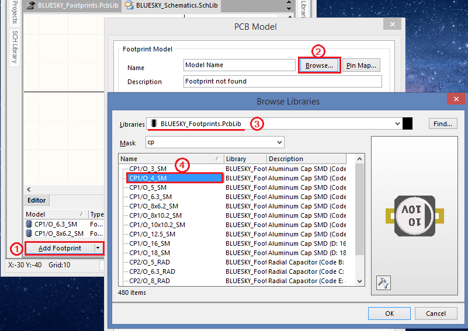Select footprint CP1/O_8x10.2_SM
This screenshot has height=331, width=468.
point(155,215)
